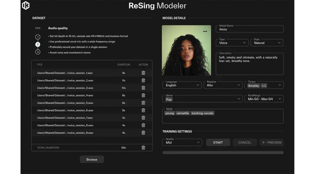Select tip step 2 circle
Screen dimensions: 315x174
38,44
